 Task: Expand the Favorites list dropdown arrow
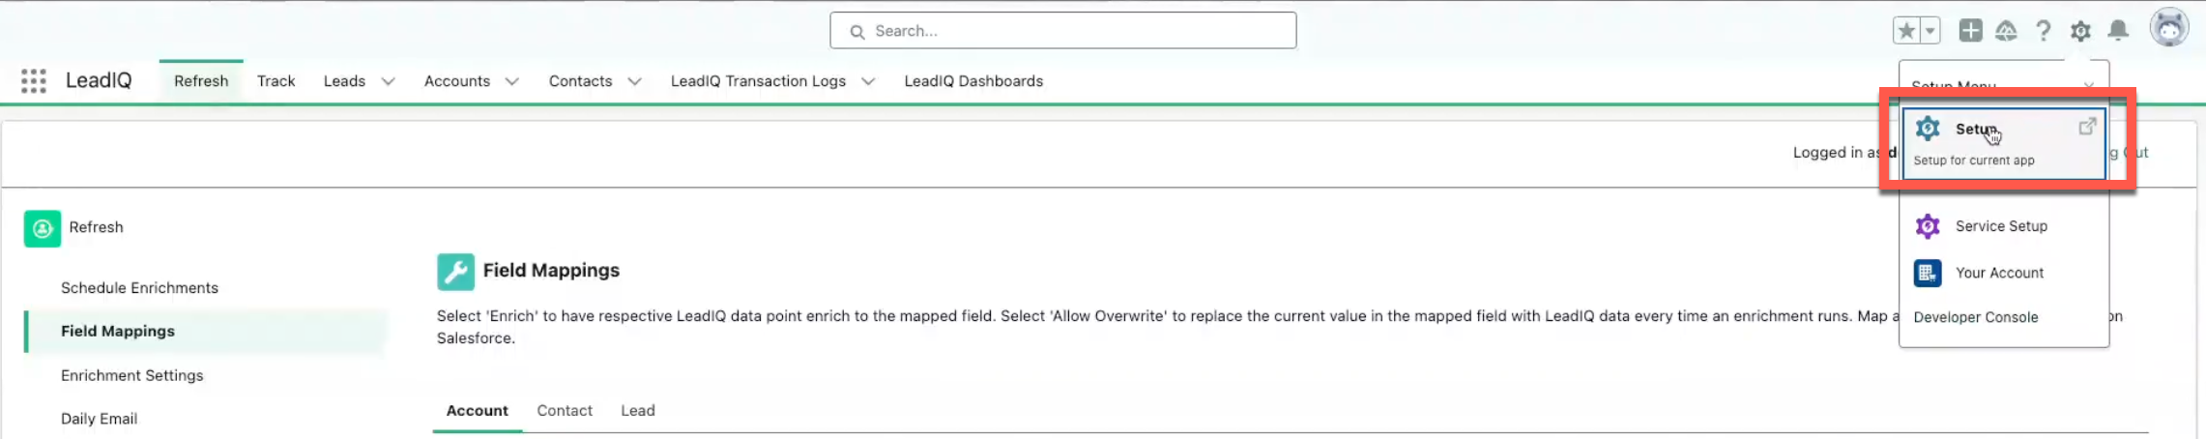click(1930, 31)
